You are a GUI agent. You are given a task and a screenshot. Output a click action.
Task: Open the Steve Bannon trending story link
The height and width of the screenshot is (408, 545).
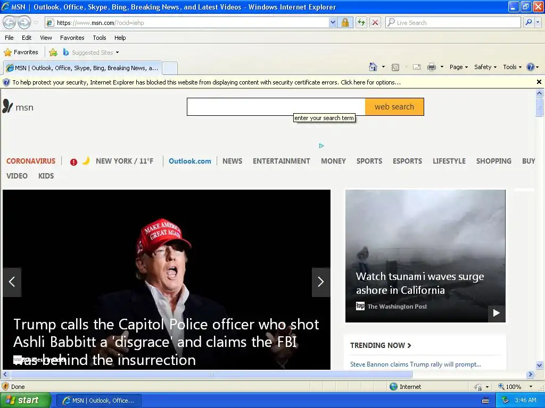click(415, 364)
